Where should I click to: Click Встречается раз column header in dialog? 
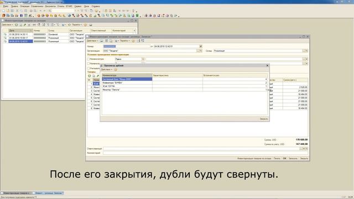235,75
